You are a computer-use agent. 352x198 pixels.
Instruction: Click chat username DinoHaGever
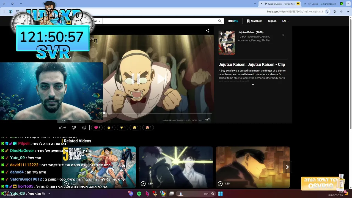pyautogui.click(x=22, y=151)
